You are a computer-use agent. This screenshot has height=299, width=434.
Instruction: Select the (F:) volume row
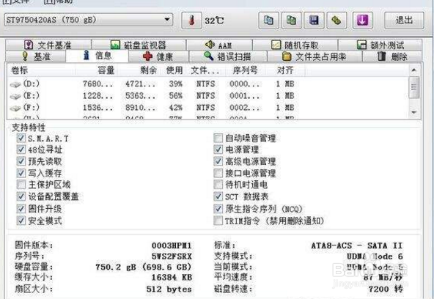click(x=207, y=107)
